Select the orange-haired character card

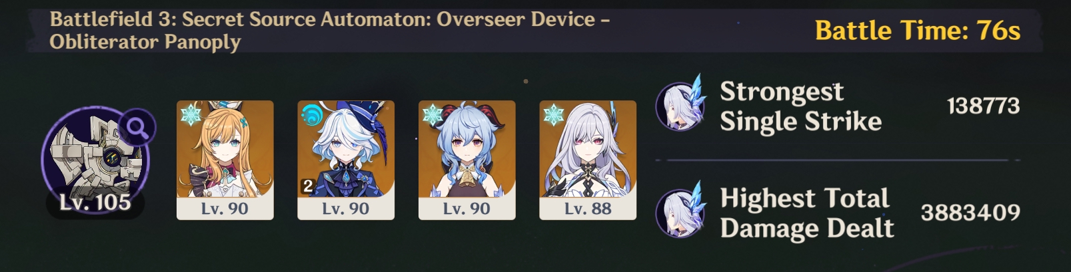pos(225,160)
